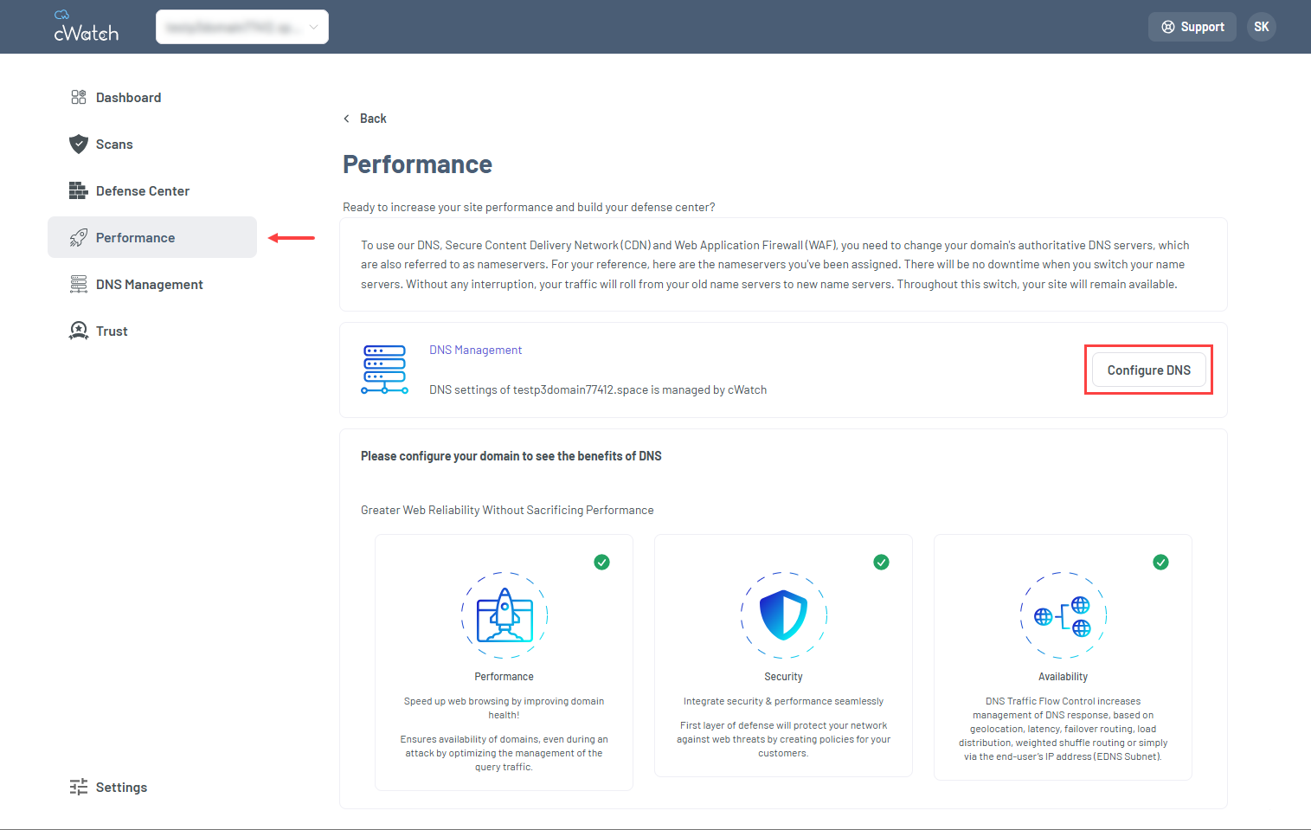This screenshot has width=1311, height=830.
Task: Select Performance in the sidebar
Action: click(152, 237)
